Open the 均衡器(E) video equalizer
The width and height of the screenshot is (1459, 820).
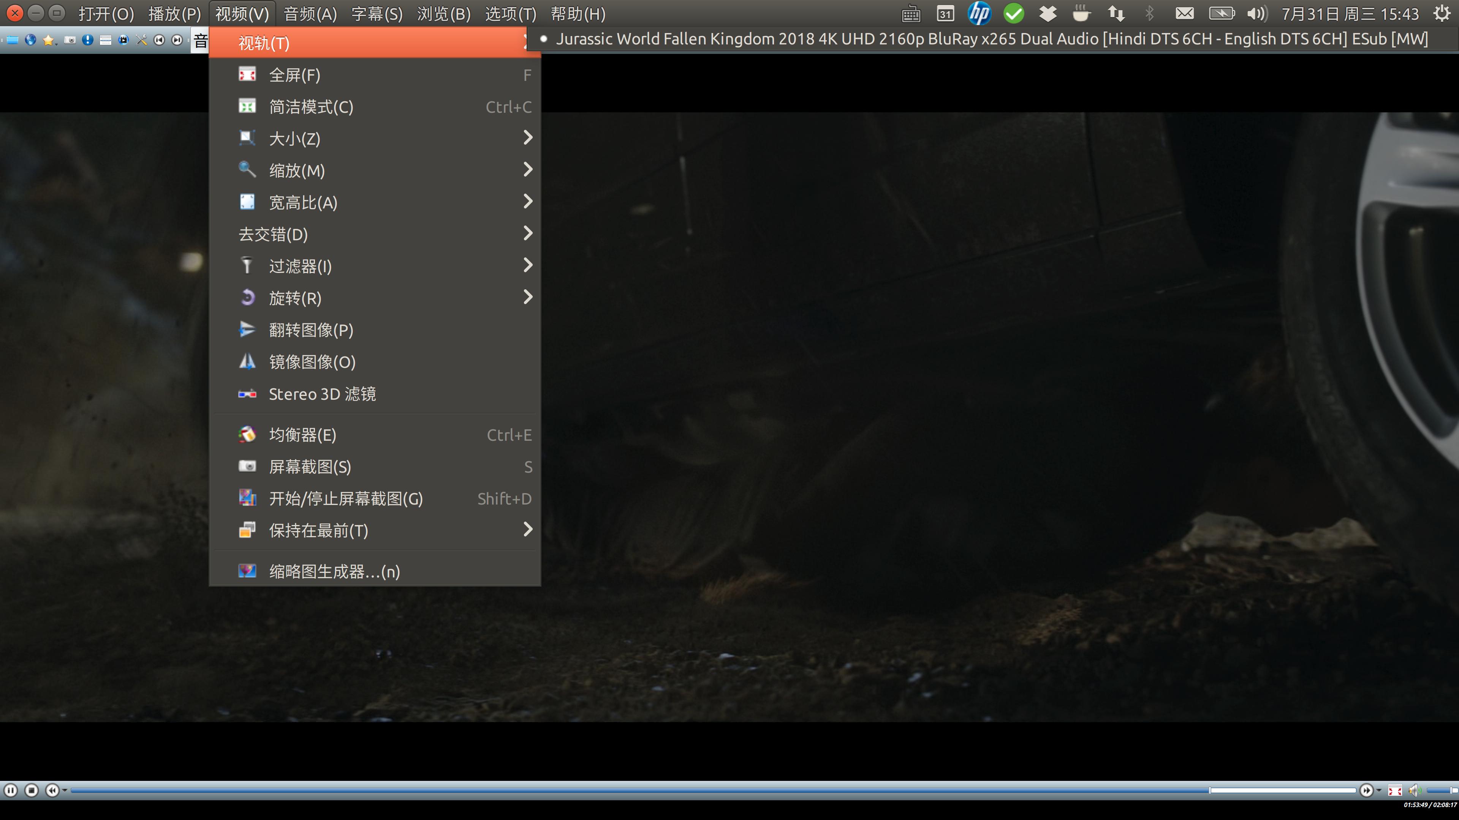point(375,435)
